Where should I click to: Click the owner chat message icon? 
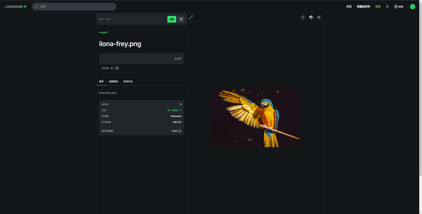click(117, 68)
